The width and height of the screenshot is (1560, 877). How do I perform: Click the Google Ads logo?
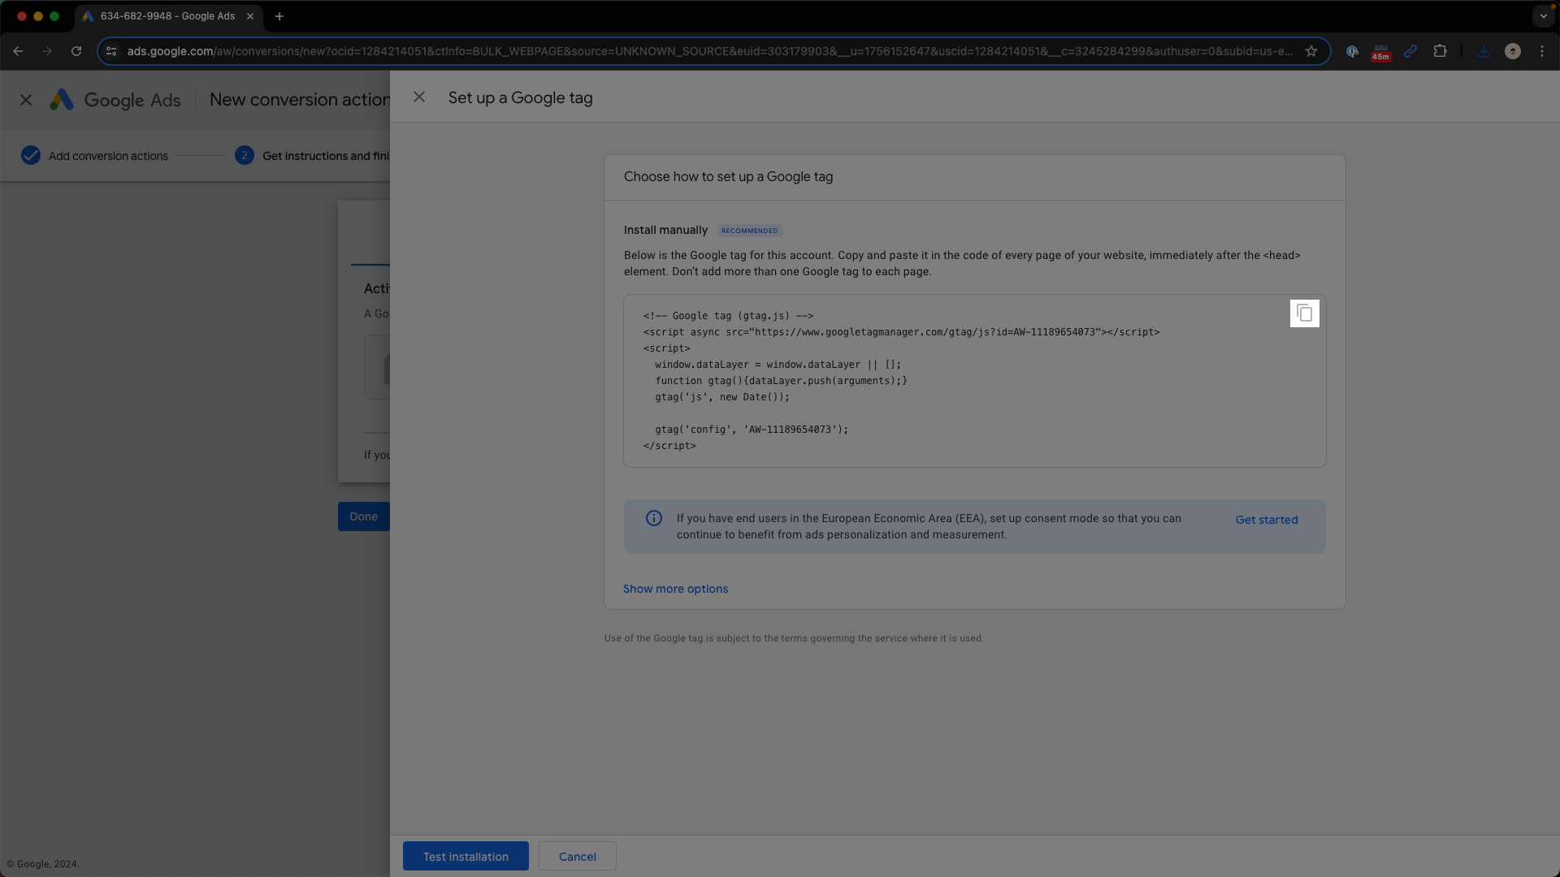pyautogui.click(x=115, y=100)
